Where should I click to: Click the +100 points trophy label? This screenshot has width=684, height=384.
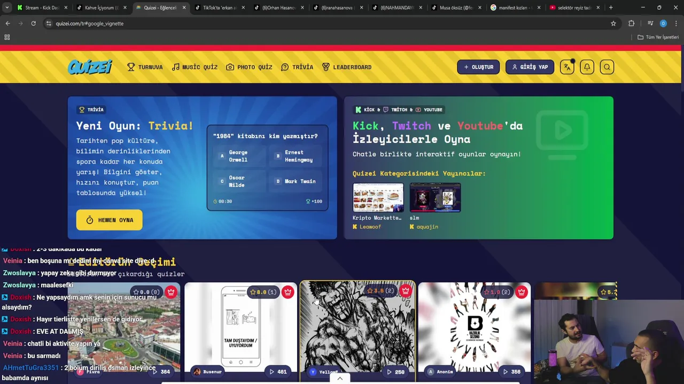coord(314,201)
